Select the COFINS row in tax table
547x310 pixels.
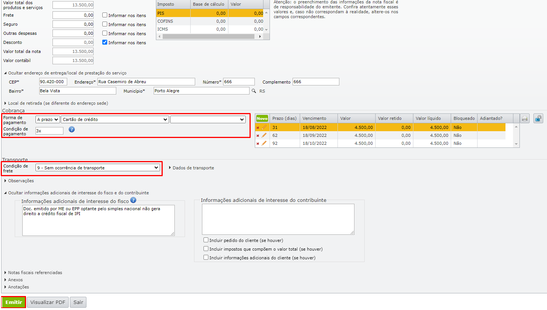210,21
